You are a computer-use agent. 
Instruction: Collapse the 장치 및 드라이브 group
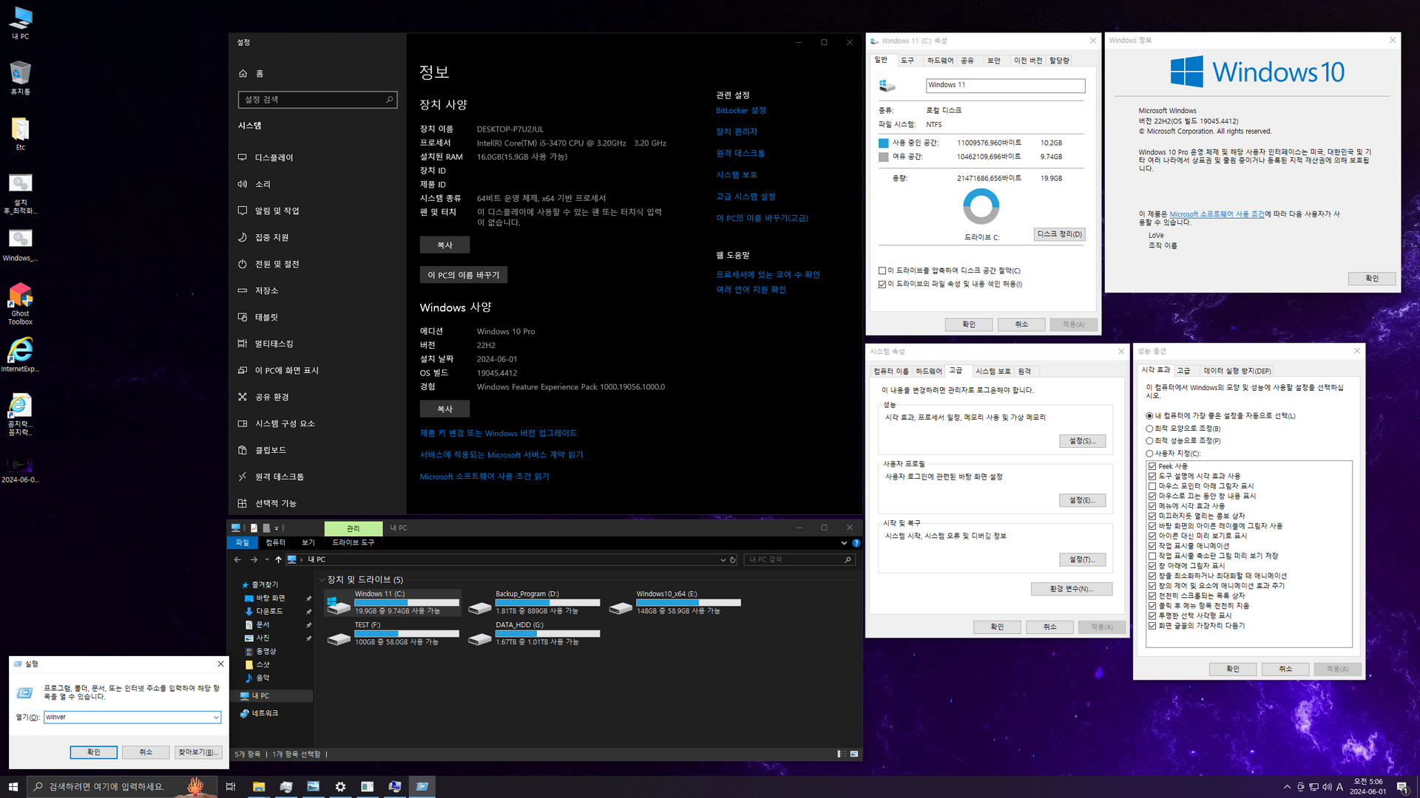tap(322, 579)
